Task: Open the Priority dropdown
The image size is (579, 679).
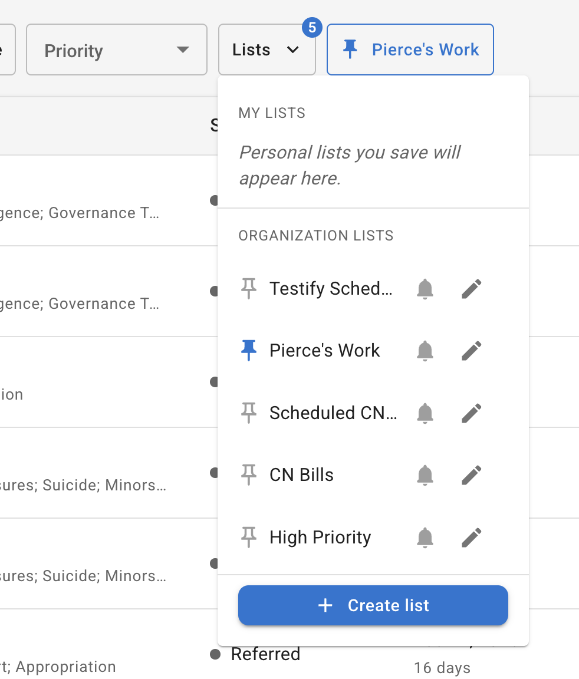Action: pyautogui.click(x=116, y=50)
